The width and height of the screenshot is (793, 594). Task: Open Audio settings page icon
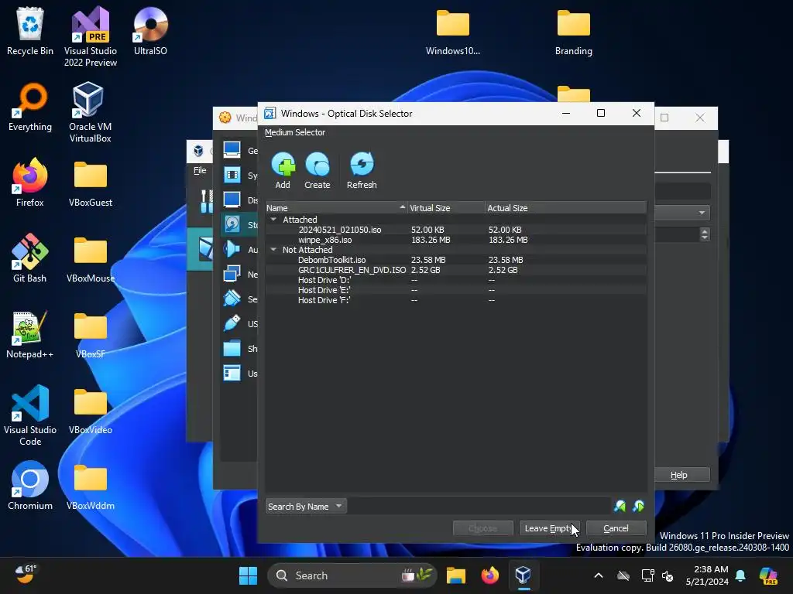(232, 249)
